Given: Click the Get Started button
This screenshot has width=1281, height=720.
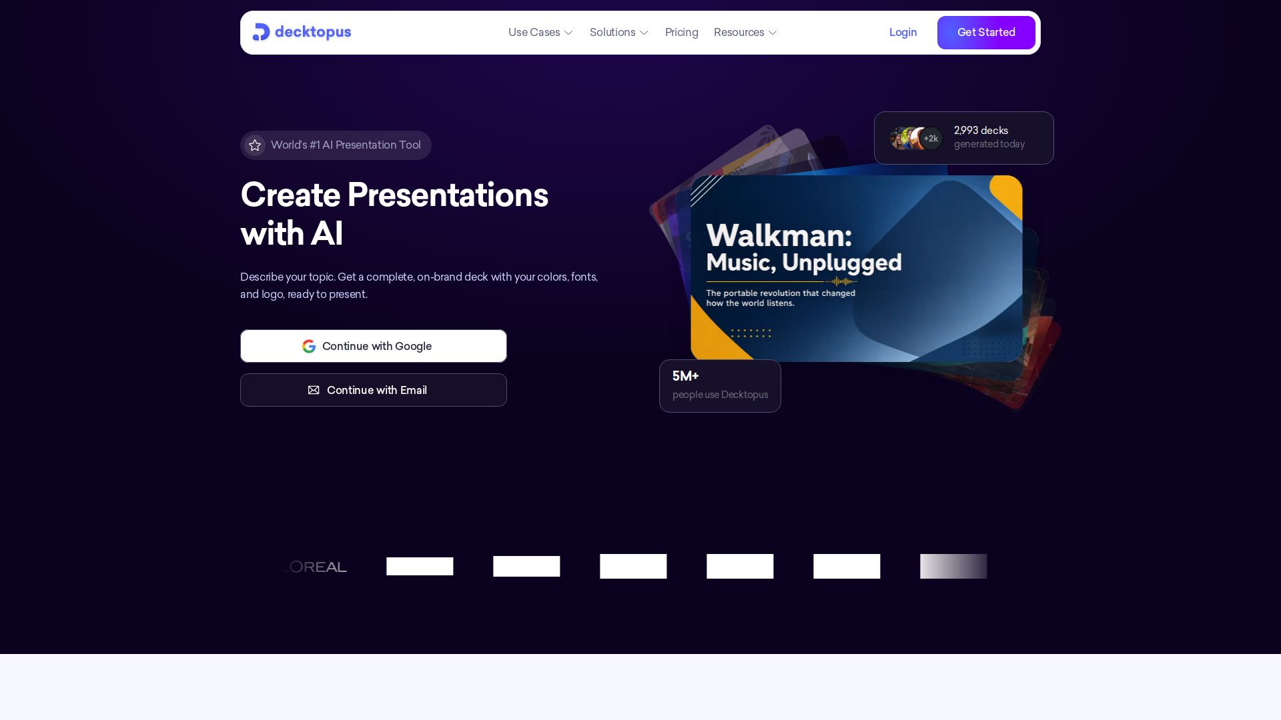Looking at the screenshot, I should pos(986,33).
